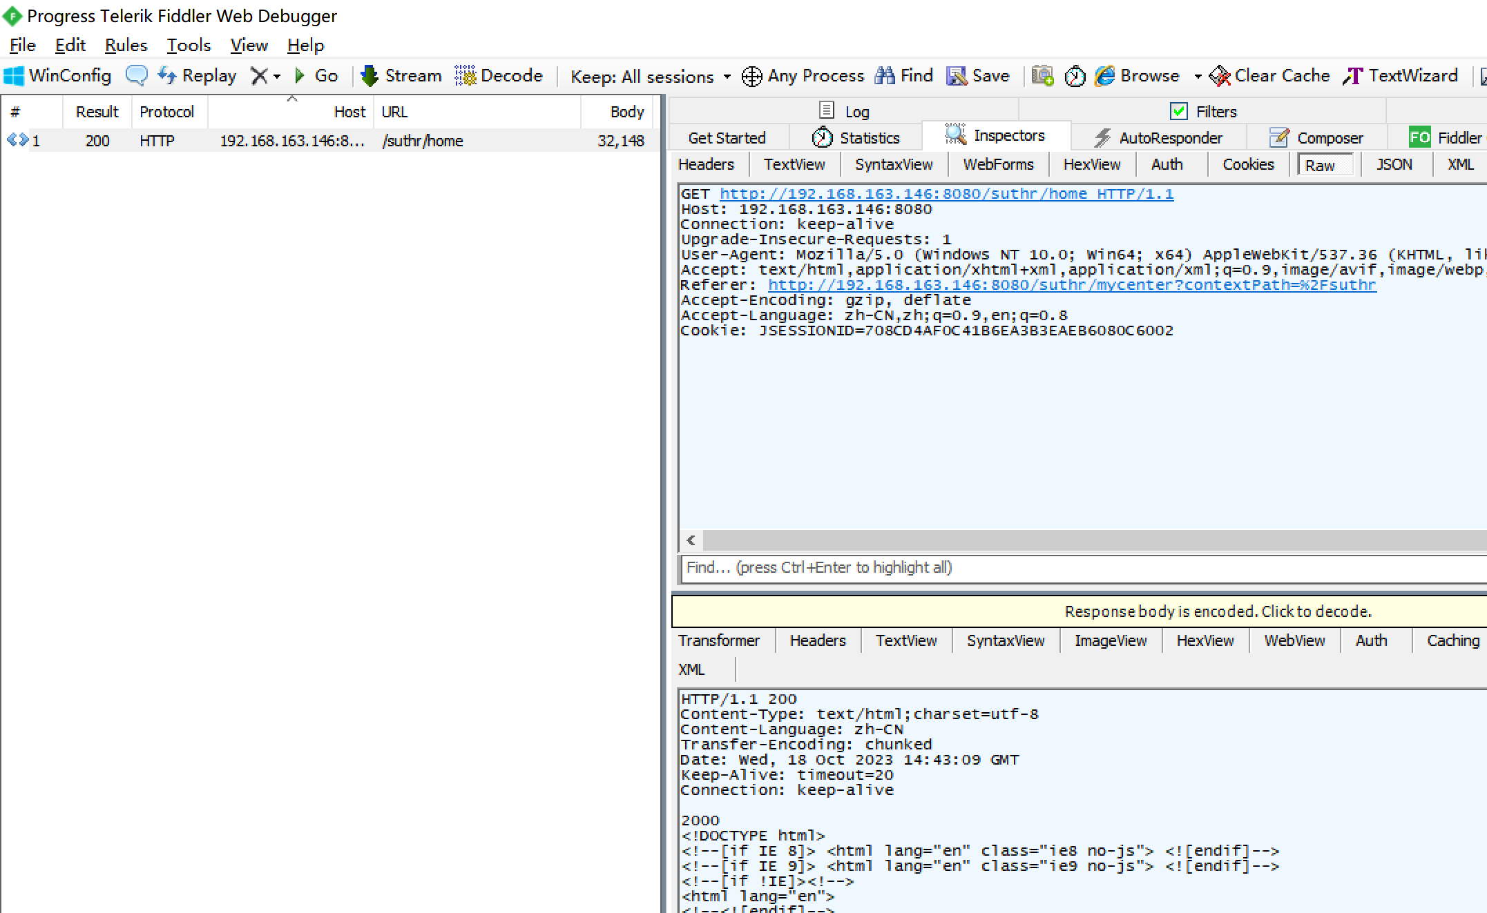
Task: Open the File menu
Action: pos(22,46)
